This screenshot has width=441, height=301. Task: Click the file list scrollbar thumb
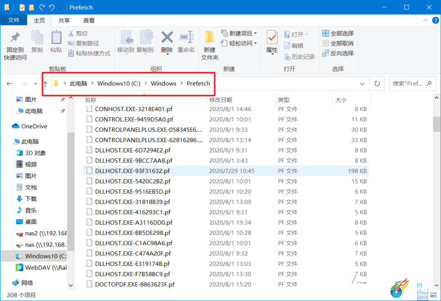437,124
